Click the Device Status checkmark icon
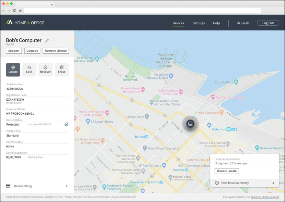Image resolution: width=285 pixels, height=202 pixels. click(x=66, y=124)
